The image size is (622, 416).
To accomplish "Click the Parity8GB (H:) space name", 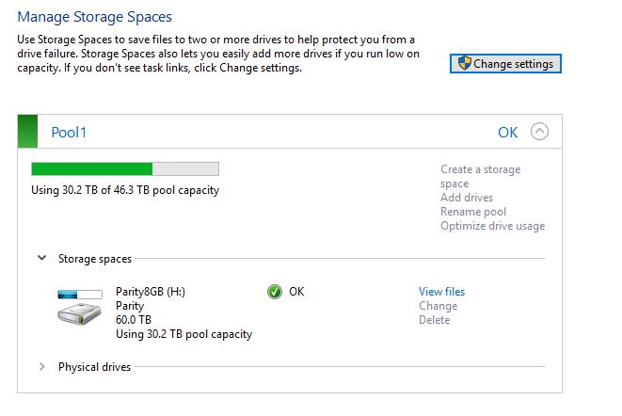I will pos(151,292).
